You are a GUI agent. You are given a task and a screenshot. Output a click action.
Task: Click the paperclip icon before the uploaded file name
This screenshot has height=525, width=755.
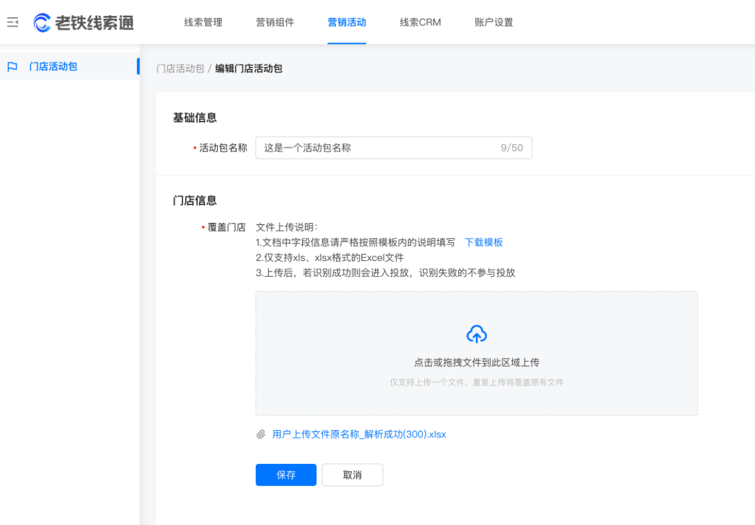tap(262, 433)
